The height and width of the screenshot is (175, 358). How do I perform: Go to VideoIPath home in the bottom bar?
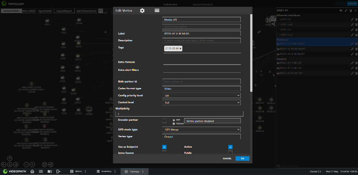[32, 171]
